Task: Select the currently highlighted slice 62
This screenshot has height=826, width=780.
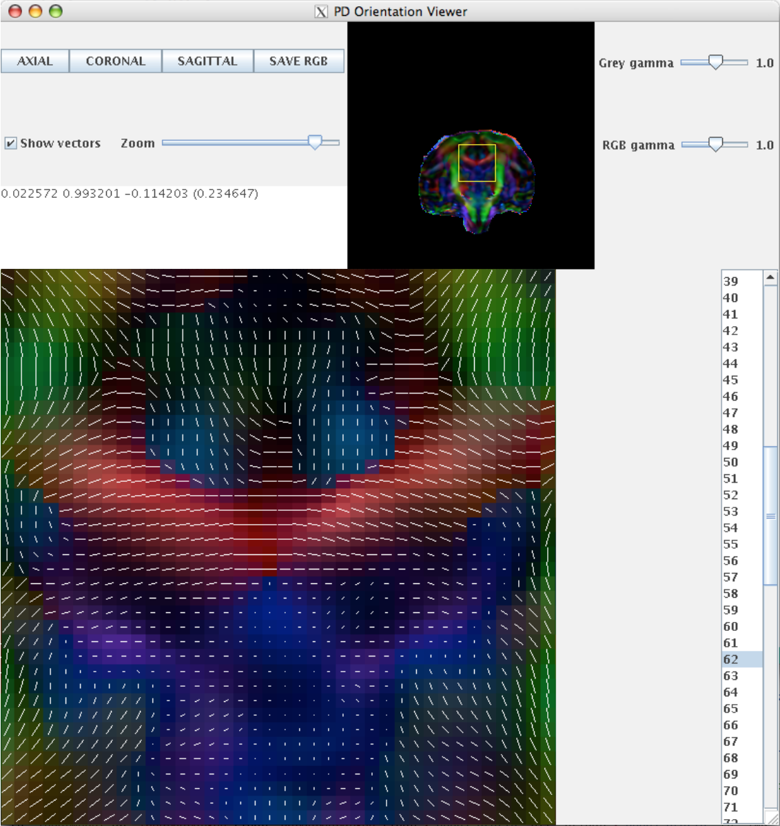Action: coord(731,659)
